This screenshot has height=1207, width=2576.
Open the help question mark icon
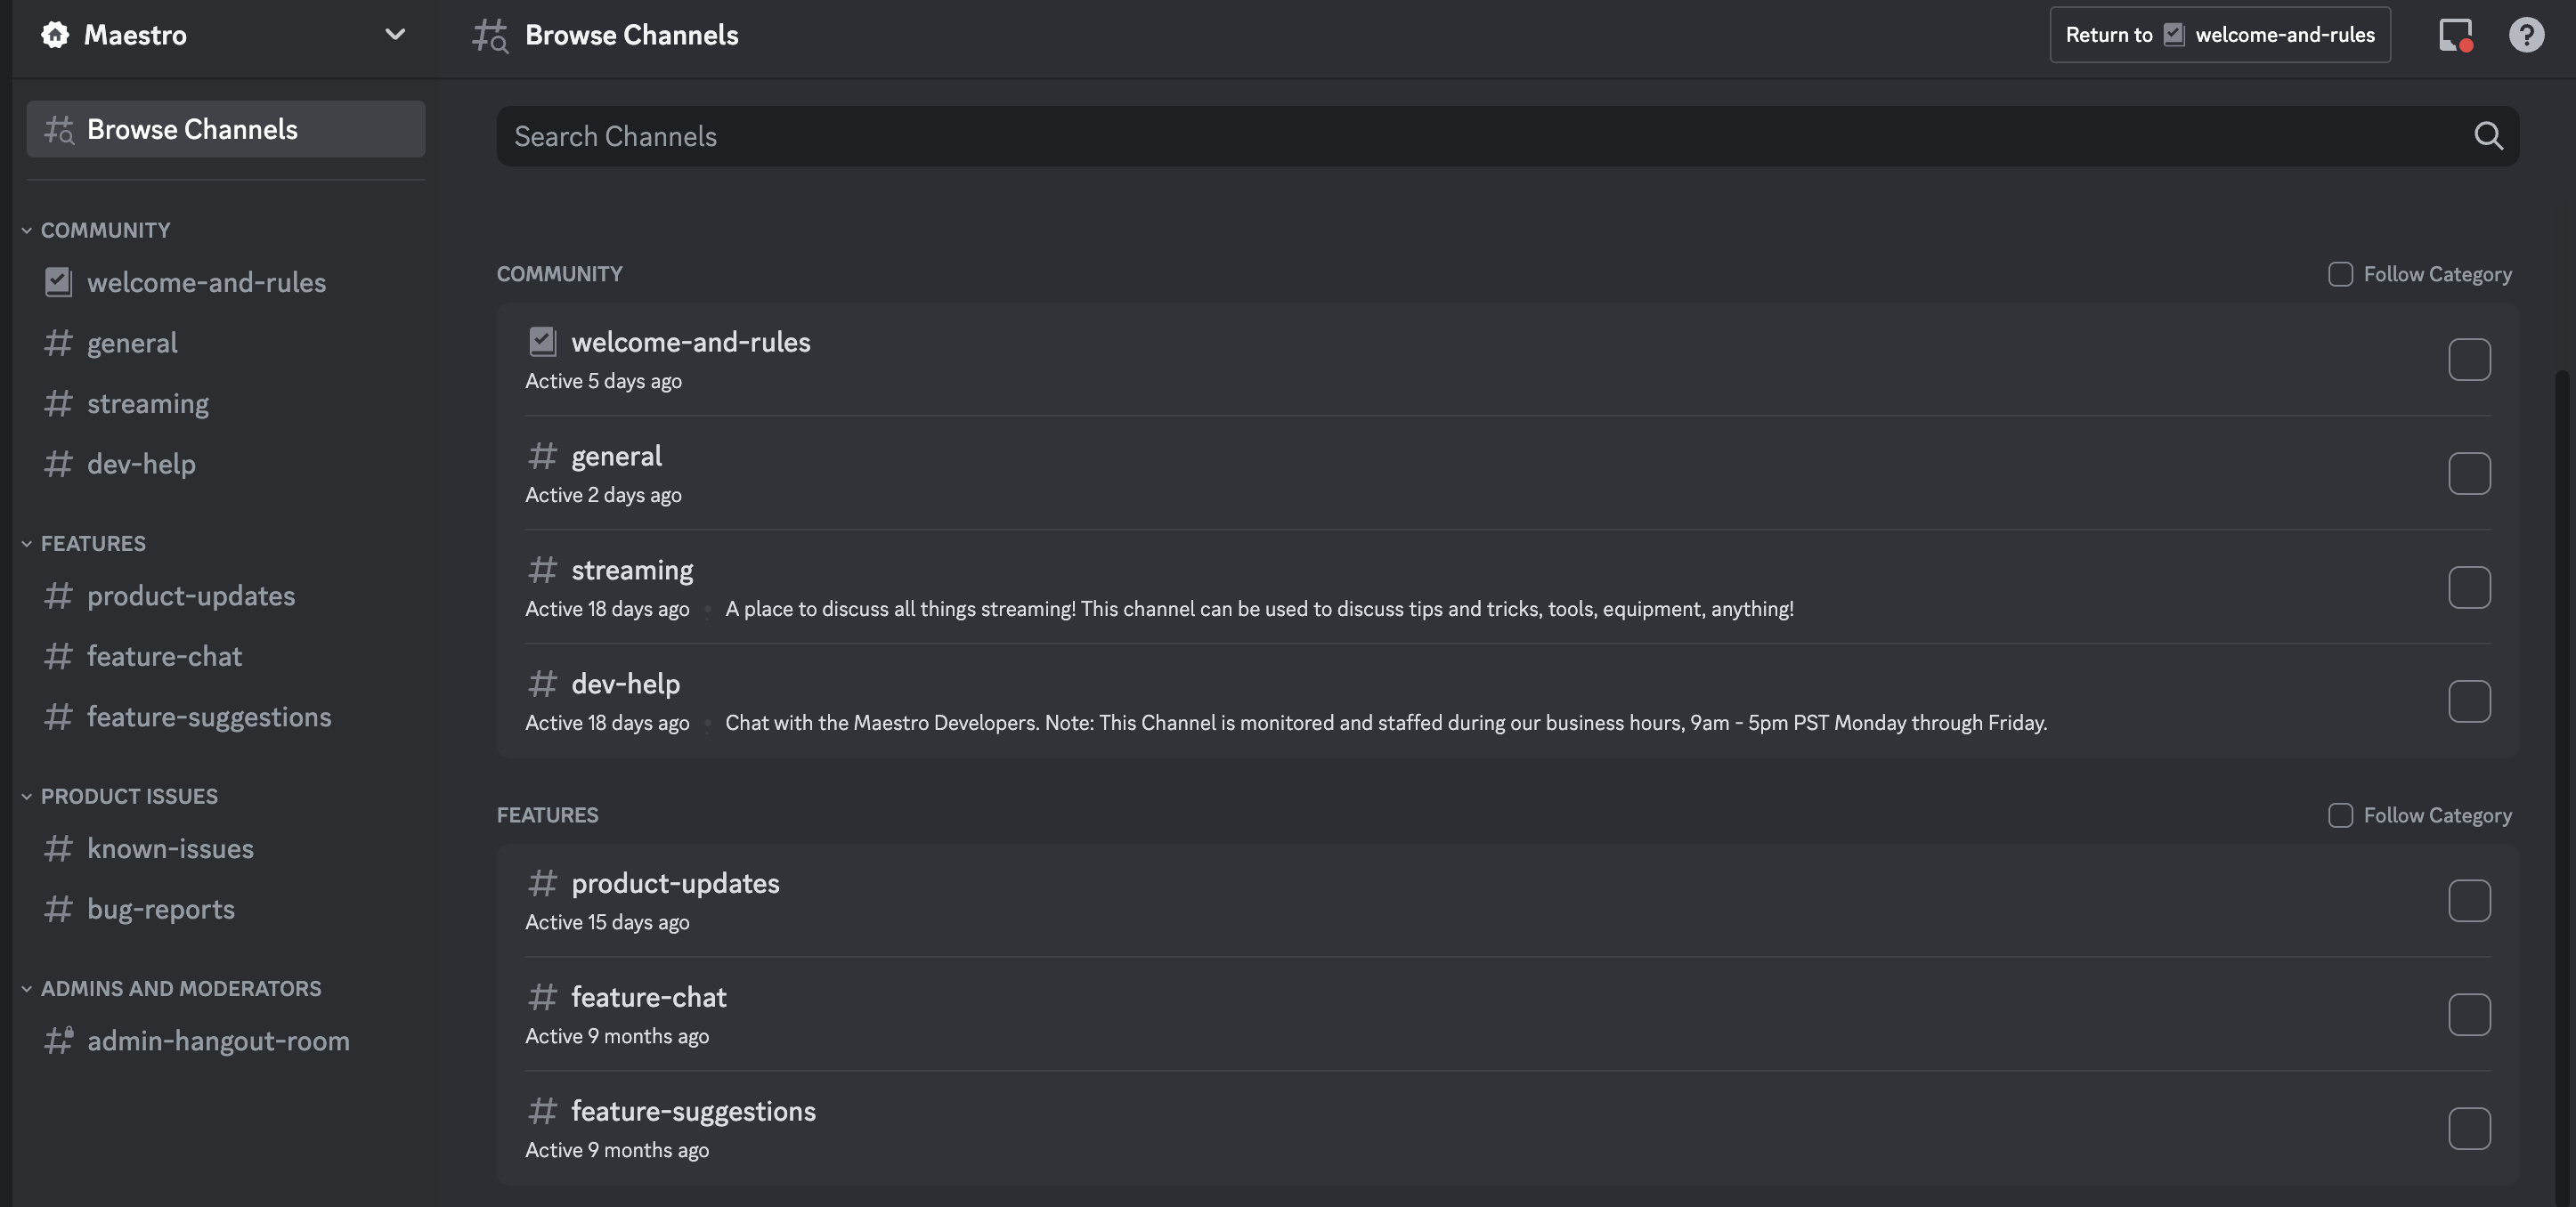coord(2526,35)
